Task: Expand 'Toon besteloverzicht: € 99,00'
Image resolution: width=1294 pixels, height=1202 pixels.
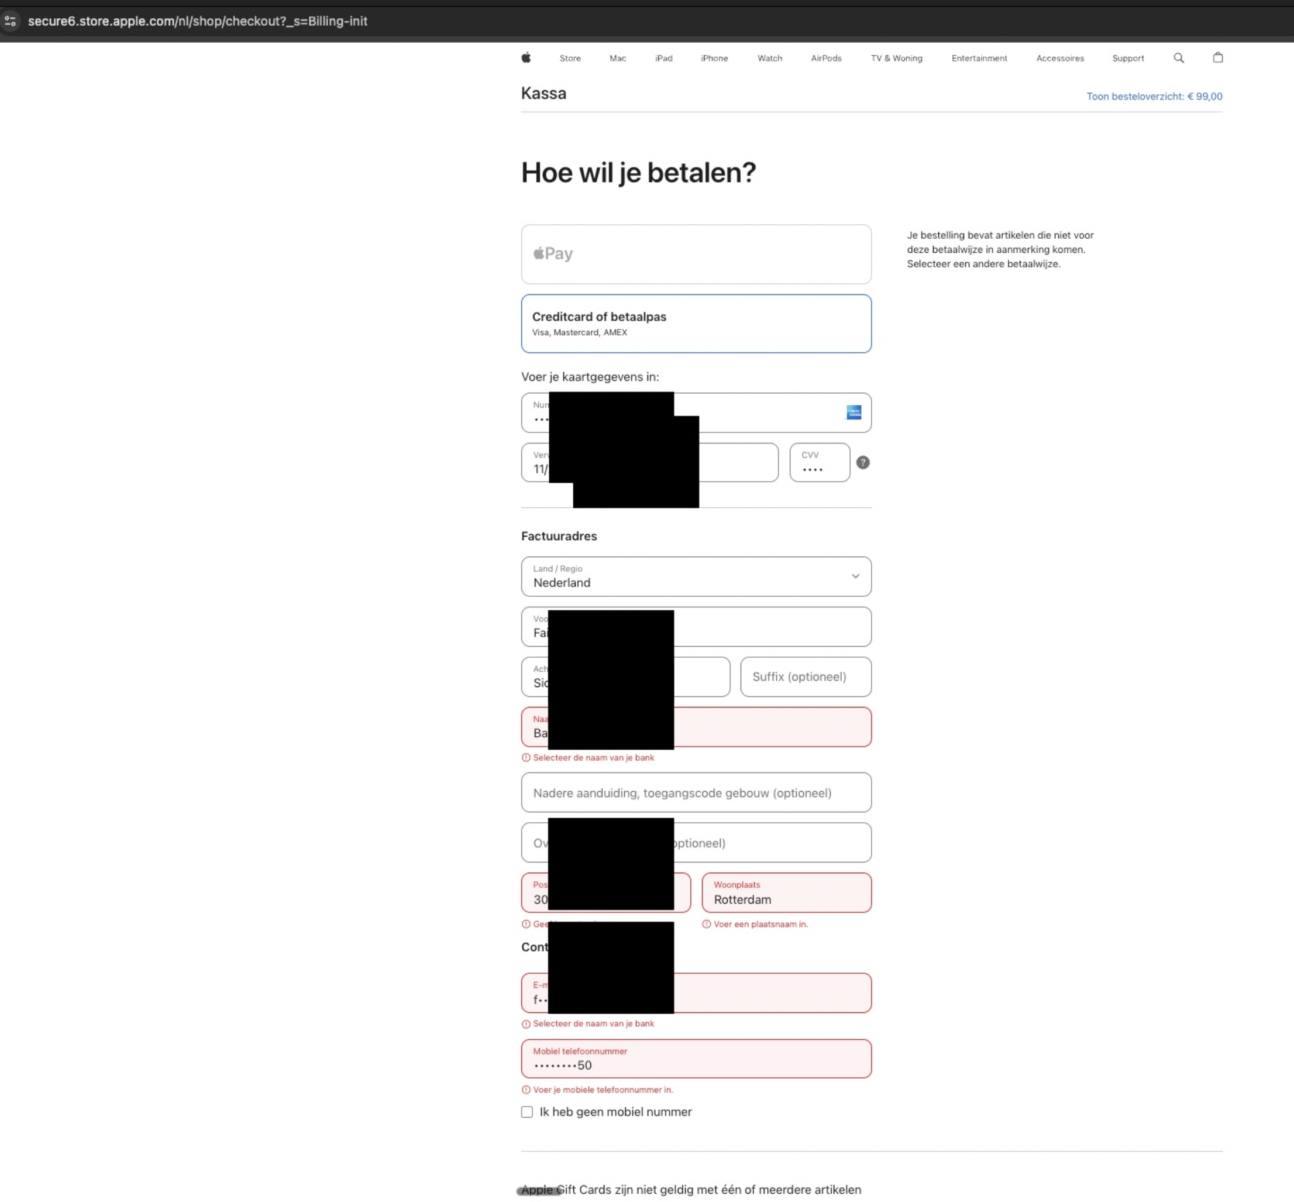Action: pos(1154,96)
